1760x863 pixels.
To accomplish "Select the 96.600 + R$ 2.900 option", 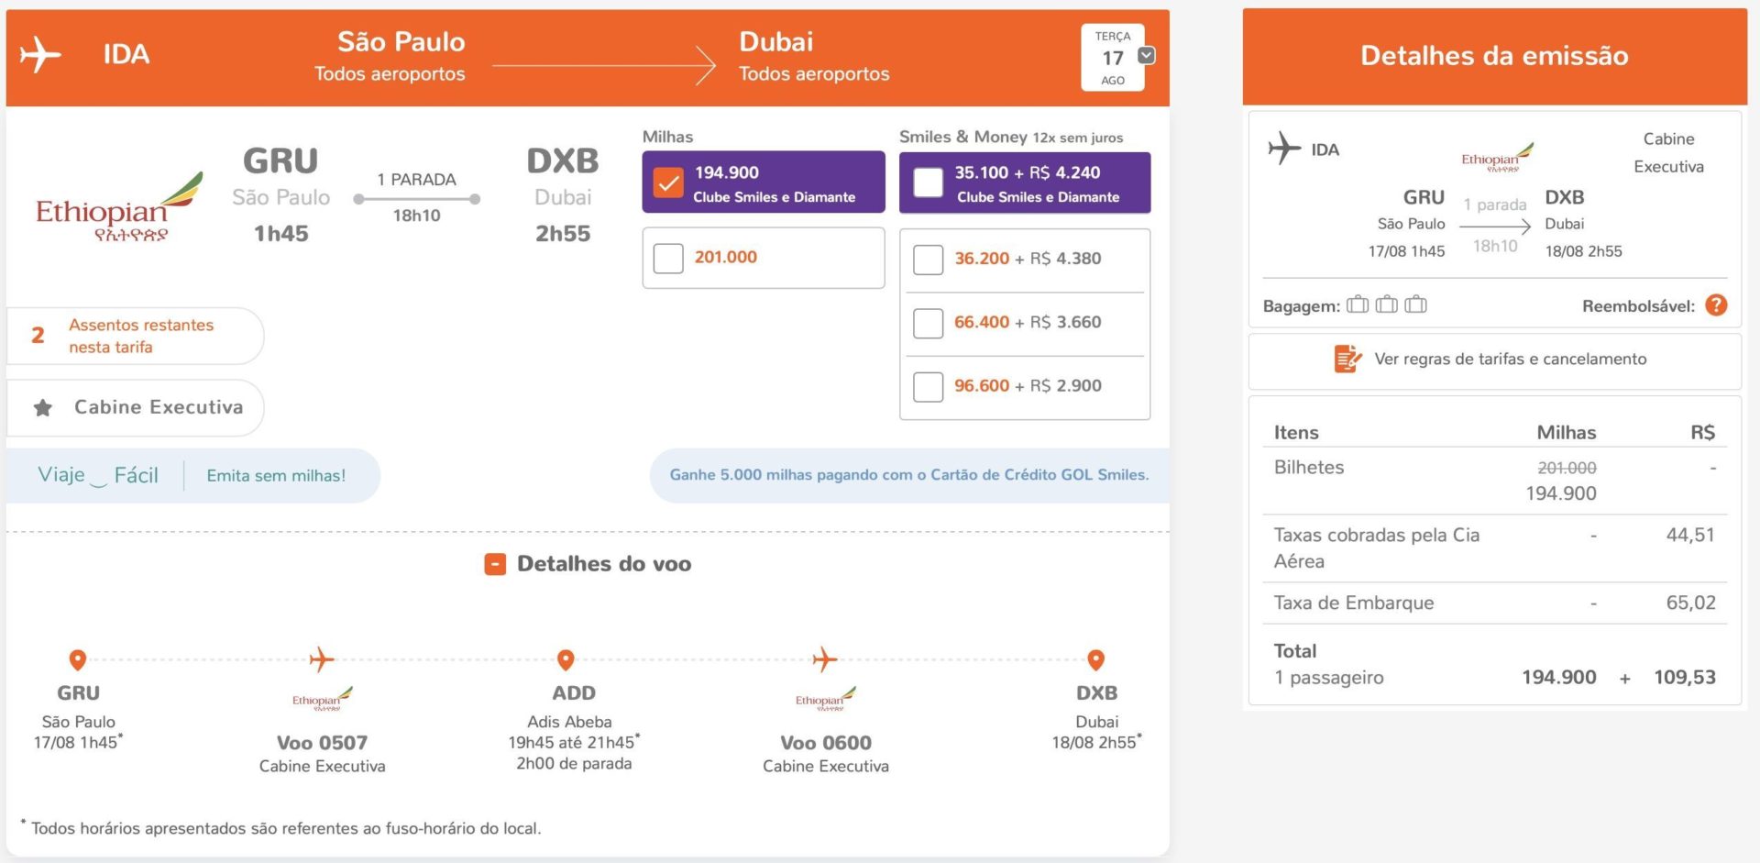I will click(928, 387).
